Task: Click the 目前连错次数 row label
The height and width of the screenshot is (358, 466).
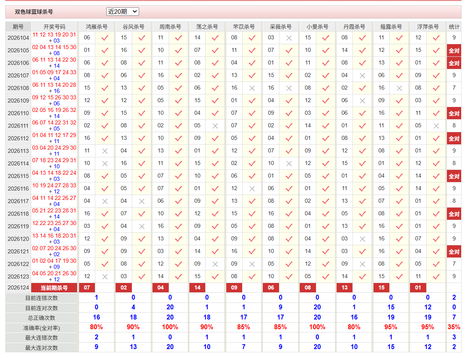Action: pyautogui.click(x=42, y=298)
